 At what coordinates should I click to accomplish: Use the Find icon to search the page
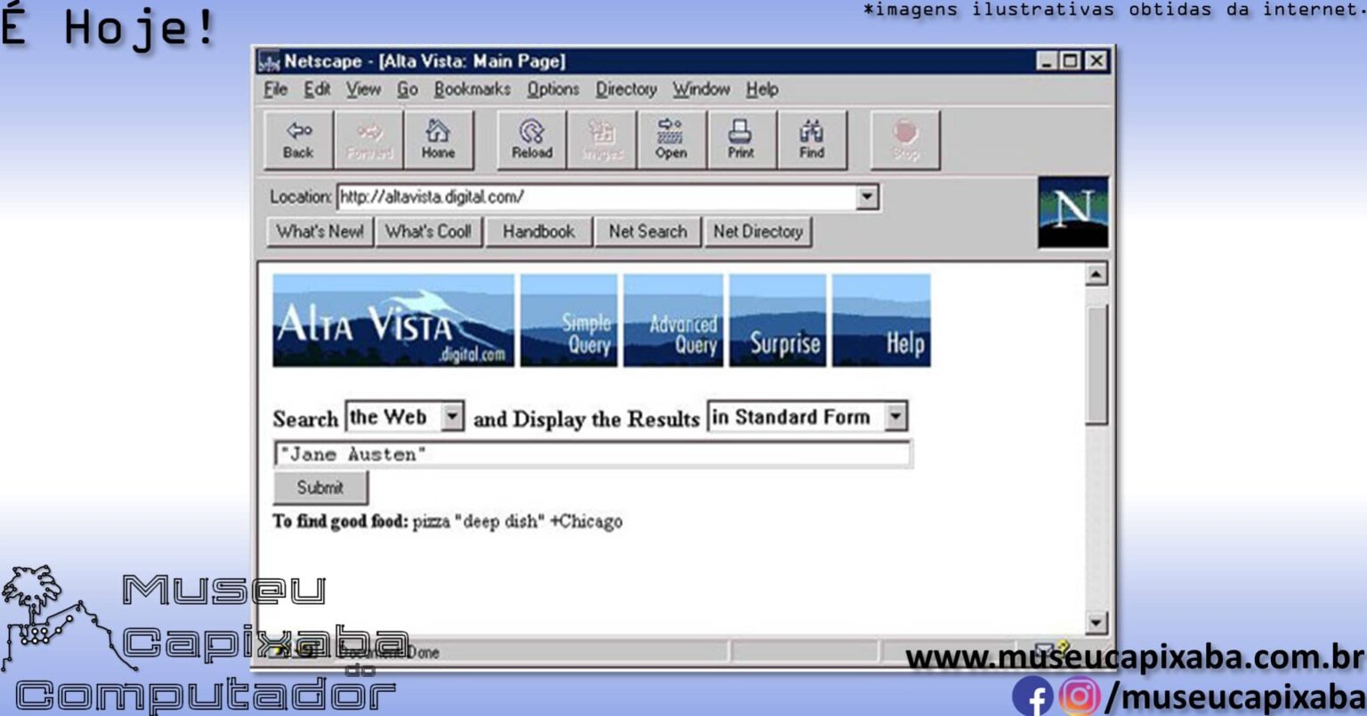click(x=811, y=139)
